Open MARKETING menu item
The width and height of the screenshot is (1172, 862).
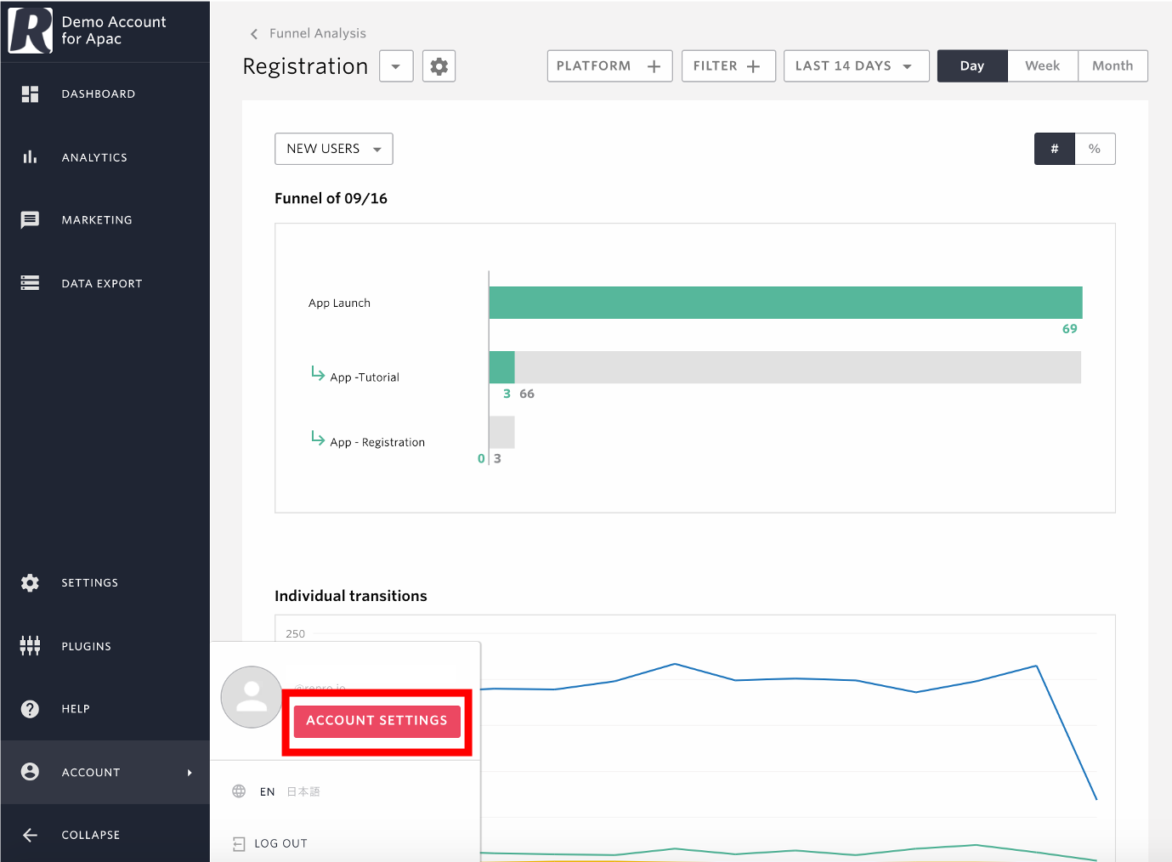tap(105, 219)
